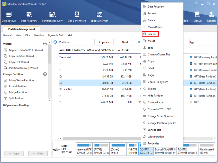Click Split Partition in sidebar
Screen dimensions: 218x163
(x=14, y=98)
